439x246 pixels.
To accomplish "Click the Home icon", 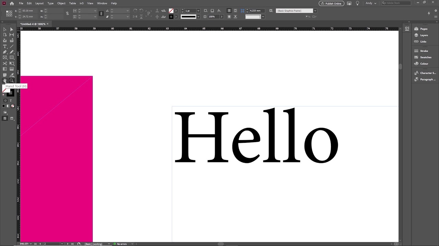I will pos(12,3).
